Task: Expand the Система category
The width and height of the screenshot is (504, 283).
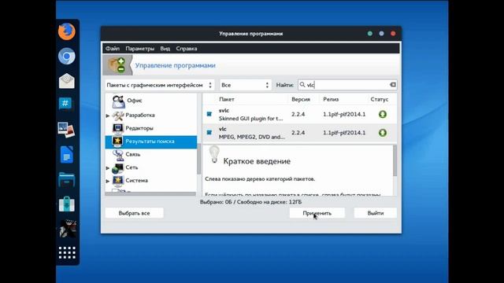Action: (x=108, y=181)
